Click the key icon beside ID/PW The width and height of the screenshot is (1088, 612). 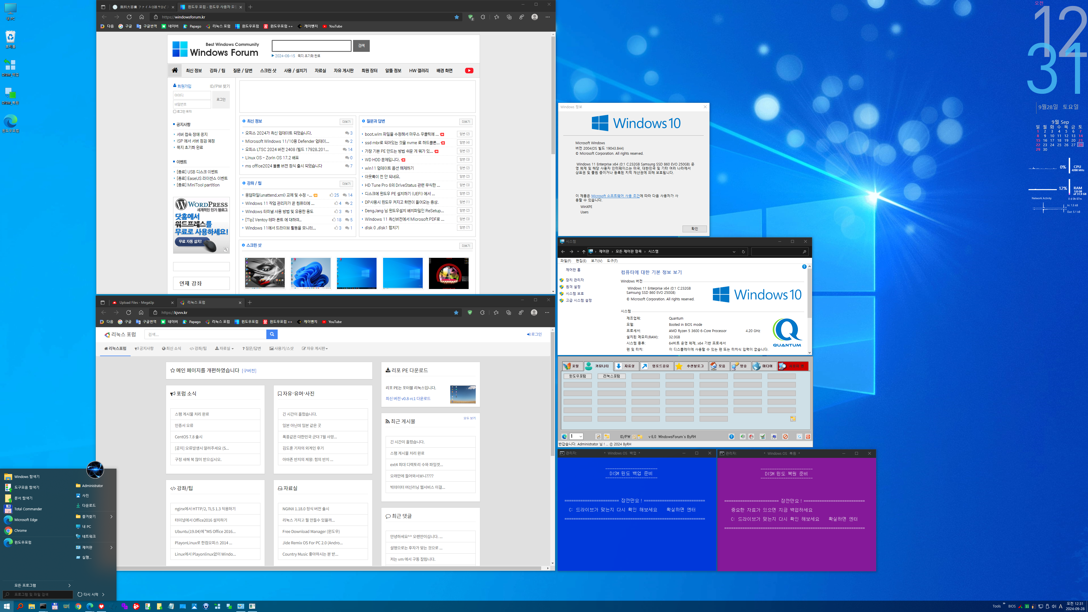click(634, 436)
